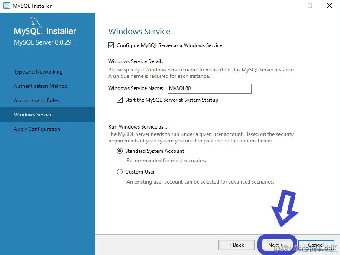Click the 'Run Windows Service as ...' label
340x255 pixels.
[138, 126]
